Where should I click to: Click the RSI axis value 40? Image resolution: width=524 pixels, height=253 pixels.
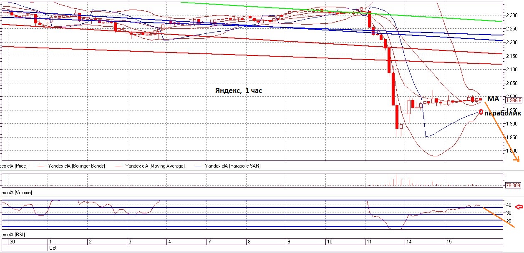(509, 205)
